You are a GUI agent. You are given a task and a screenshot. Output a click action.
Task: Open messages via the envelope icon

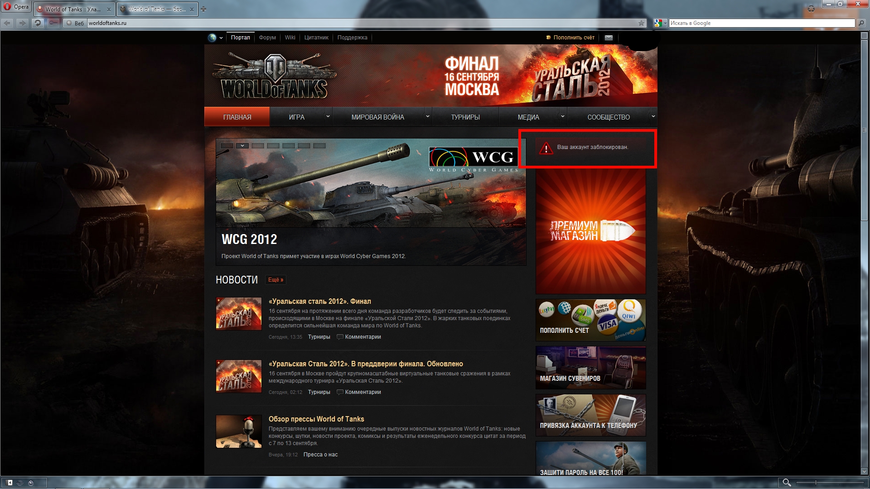(609, 38)
